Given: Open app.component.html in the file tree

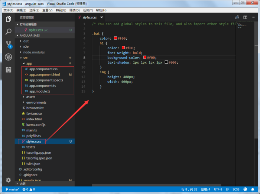Looking at the screenshot, I should [45, 74].
